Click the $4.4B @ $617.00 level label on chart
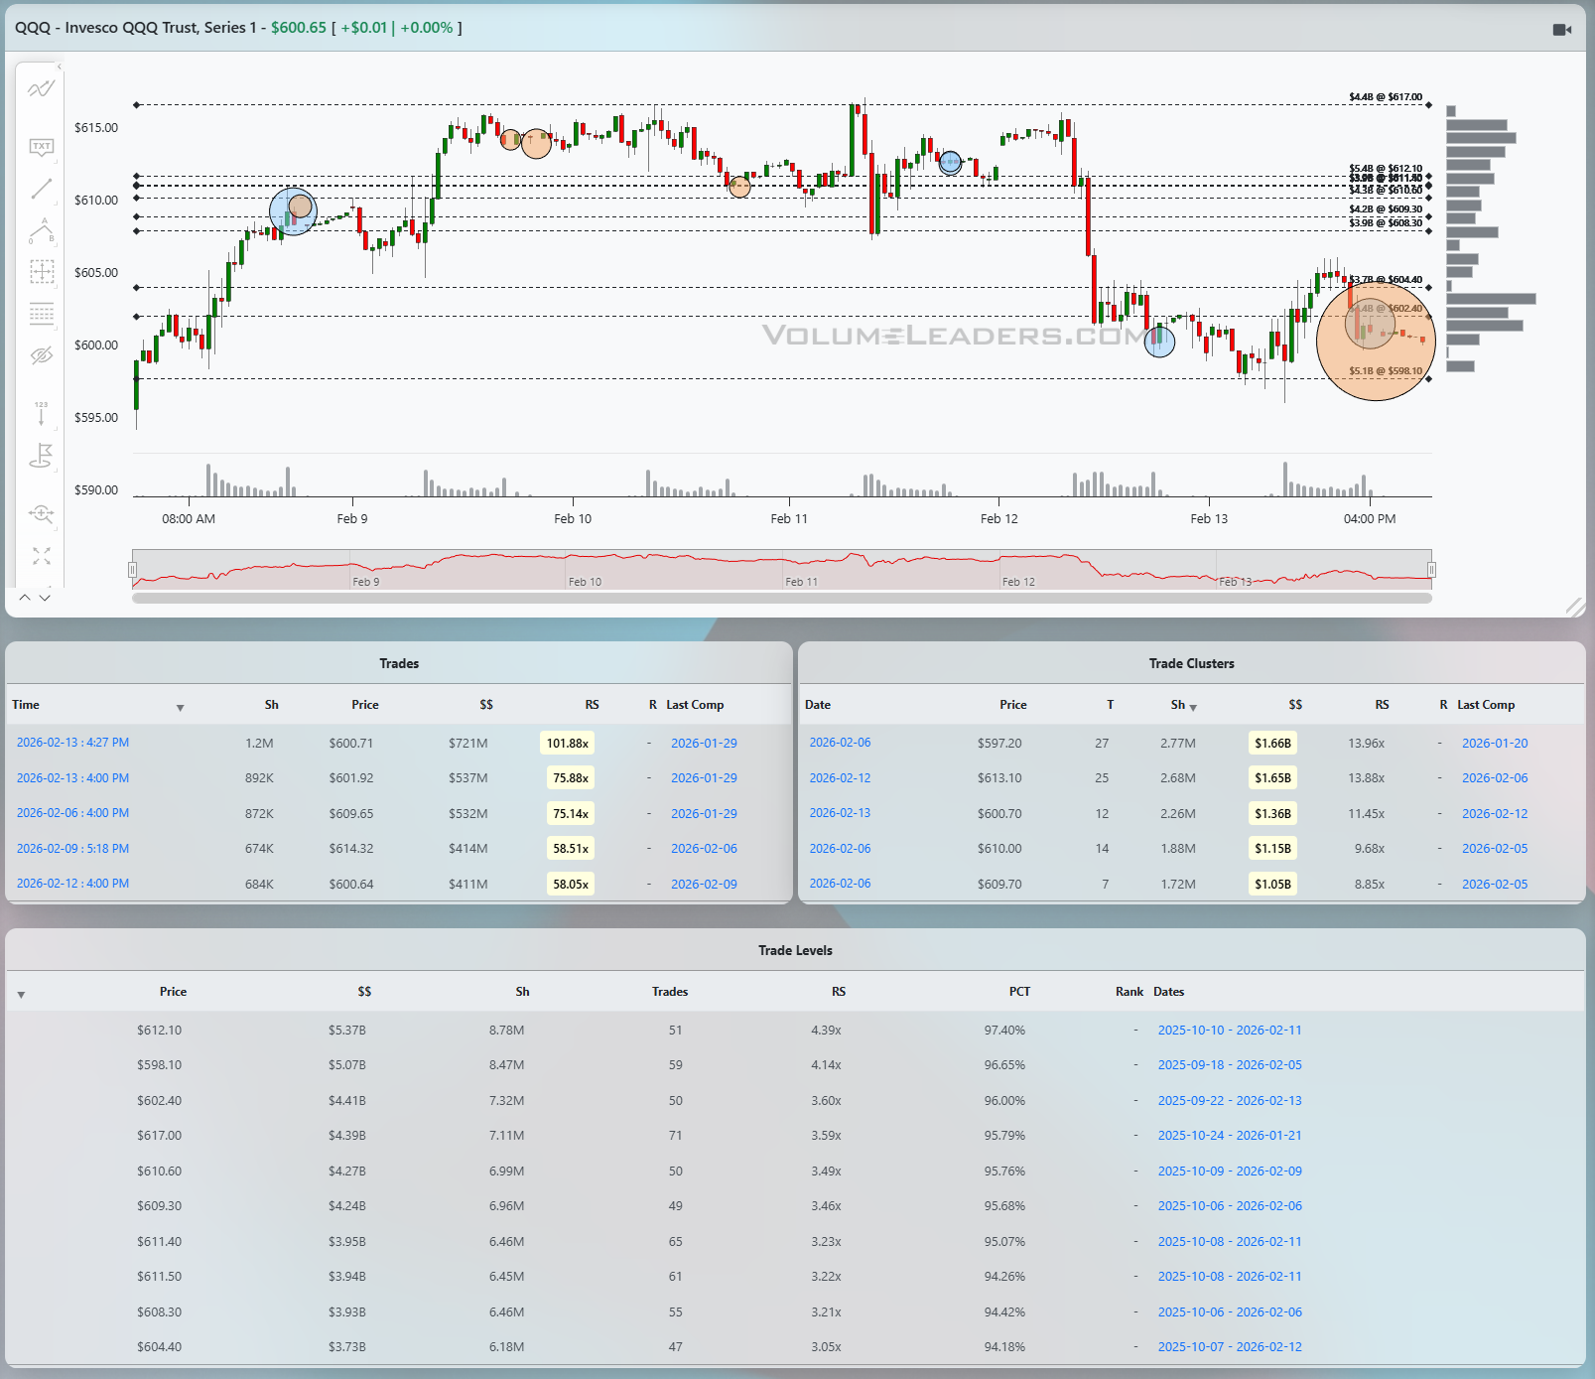Screen dimensions: 1595x1379 [1386, 97]
